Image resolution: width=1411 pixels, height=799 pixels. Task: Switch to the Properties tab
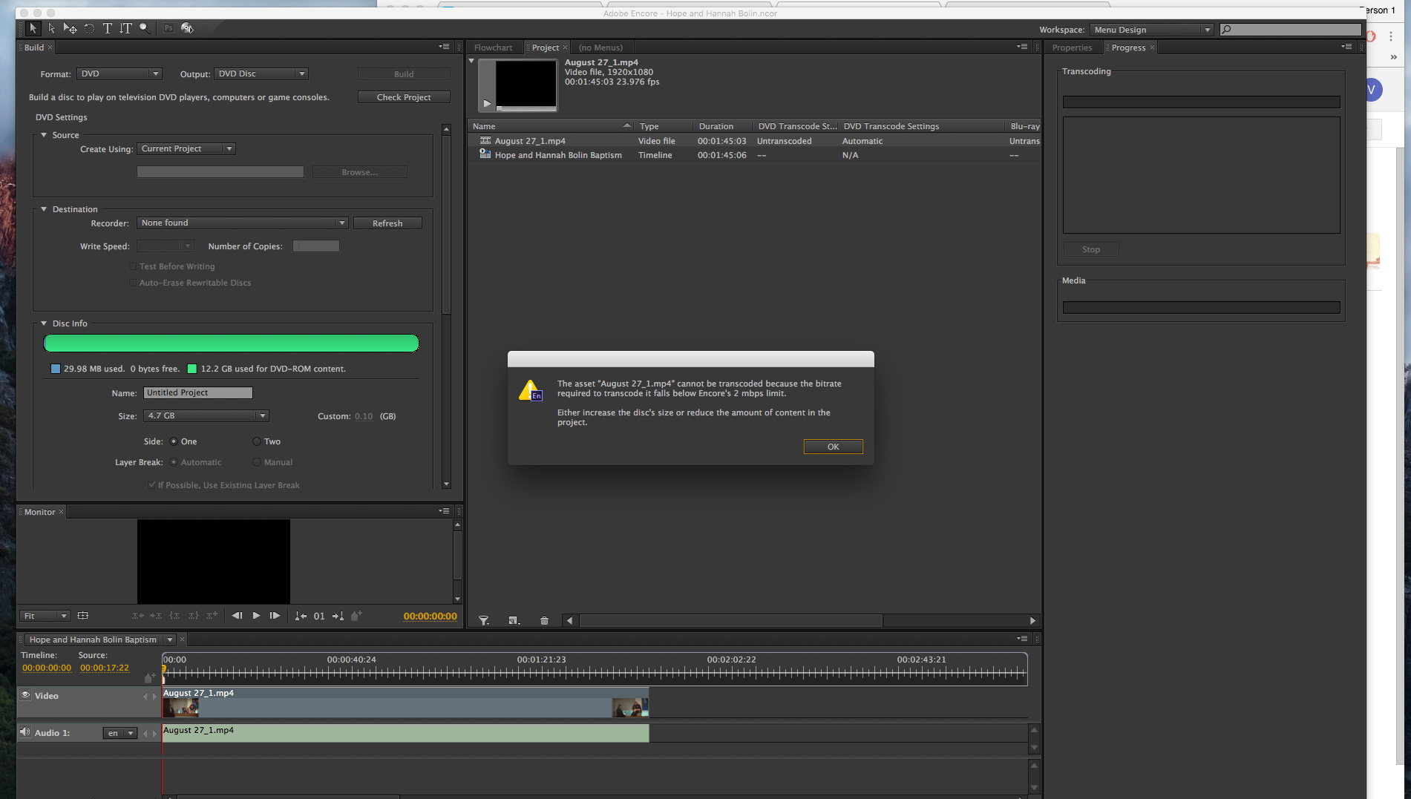(x=1072, y=47)
